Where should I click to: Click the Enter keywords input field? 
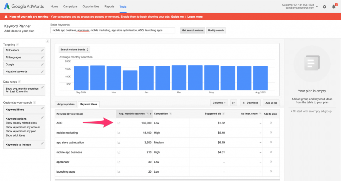tap(113, 30)
